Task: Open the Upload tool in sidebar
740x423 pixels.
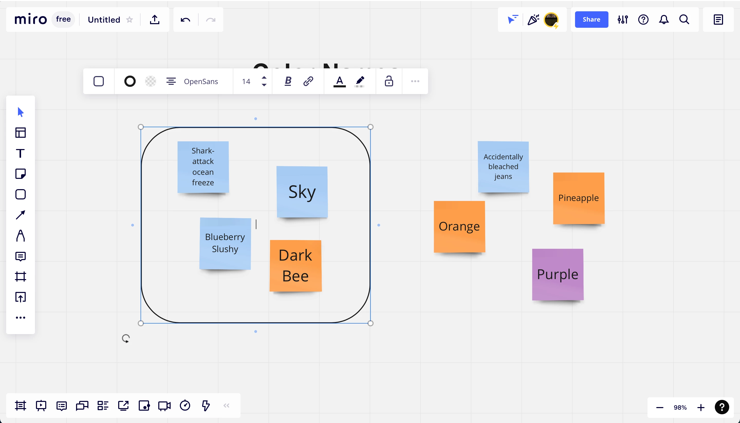Action: click(x=20, y=297)
